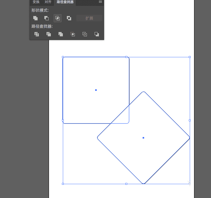Open the Pathfinder panel options menu

(x=100, y=2)
